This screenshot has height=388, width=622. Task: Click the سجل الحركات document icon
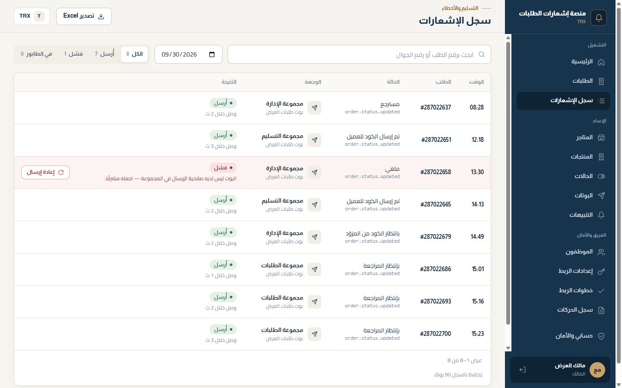coord(601,310)
